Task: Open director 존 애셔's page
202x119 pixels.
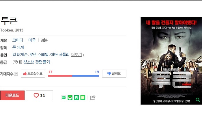Action: [x=18, y=47]
